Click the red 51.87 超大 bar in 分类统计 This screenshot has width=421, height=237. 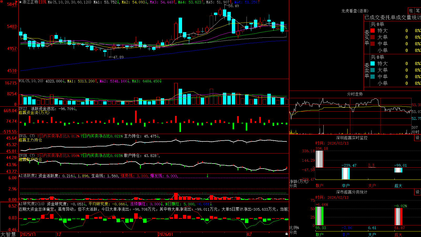[x=398, y=217]
